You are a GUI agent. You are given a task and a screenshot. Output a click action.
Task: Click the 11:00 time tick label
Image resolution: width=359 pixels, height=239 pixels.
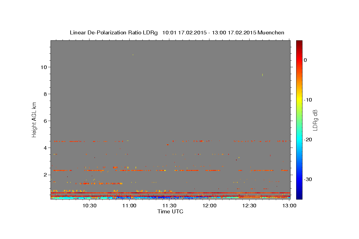tap(130, 206)
